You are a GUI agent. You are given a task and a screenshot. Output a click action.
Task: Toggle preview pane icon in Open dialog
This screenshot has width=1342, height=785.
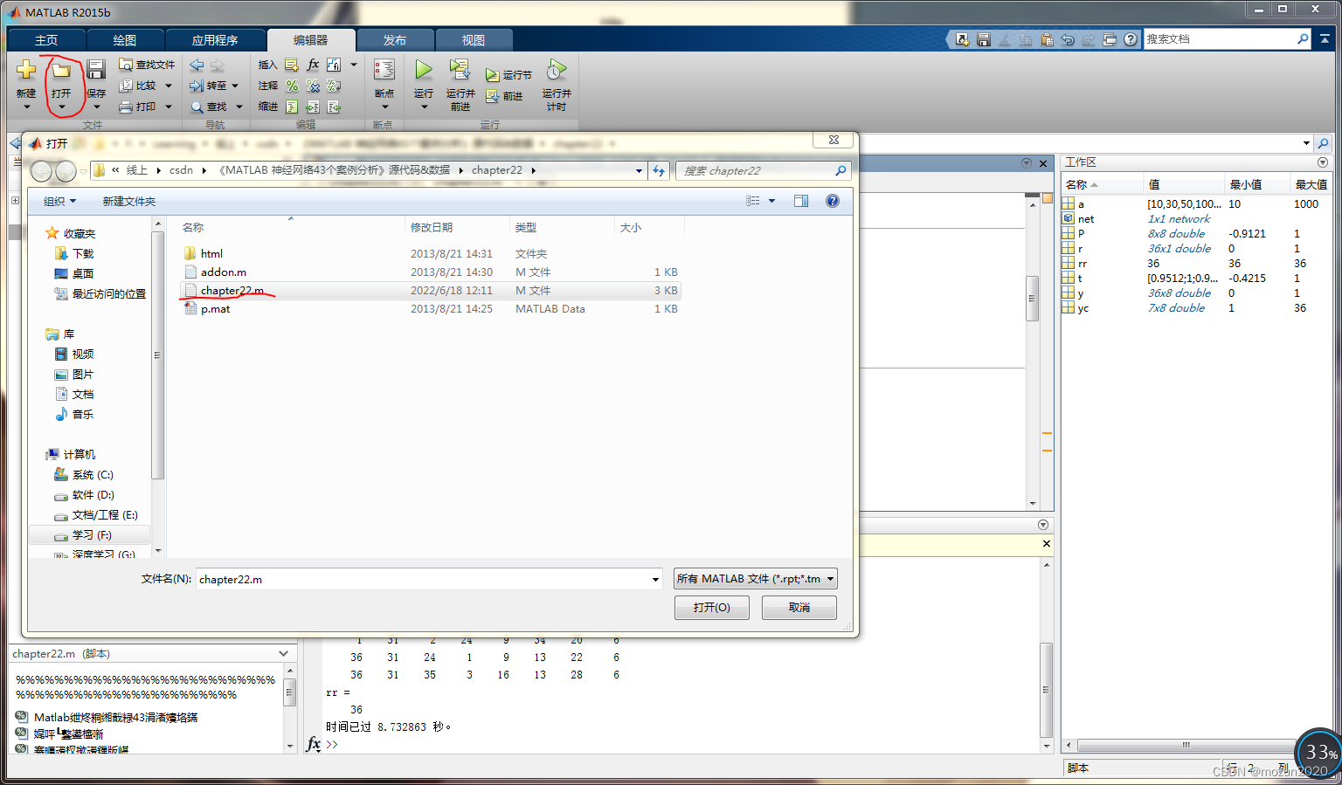point(801,201)
